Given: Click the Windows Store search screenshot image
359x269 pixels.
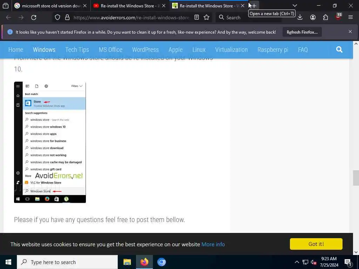Looking at the screenshot, I should 50,142.
